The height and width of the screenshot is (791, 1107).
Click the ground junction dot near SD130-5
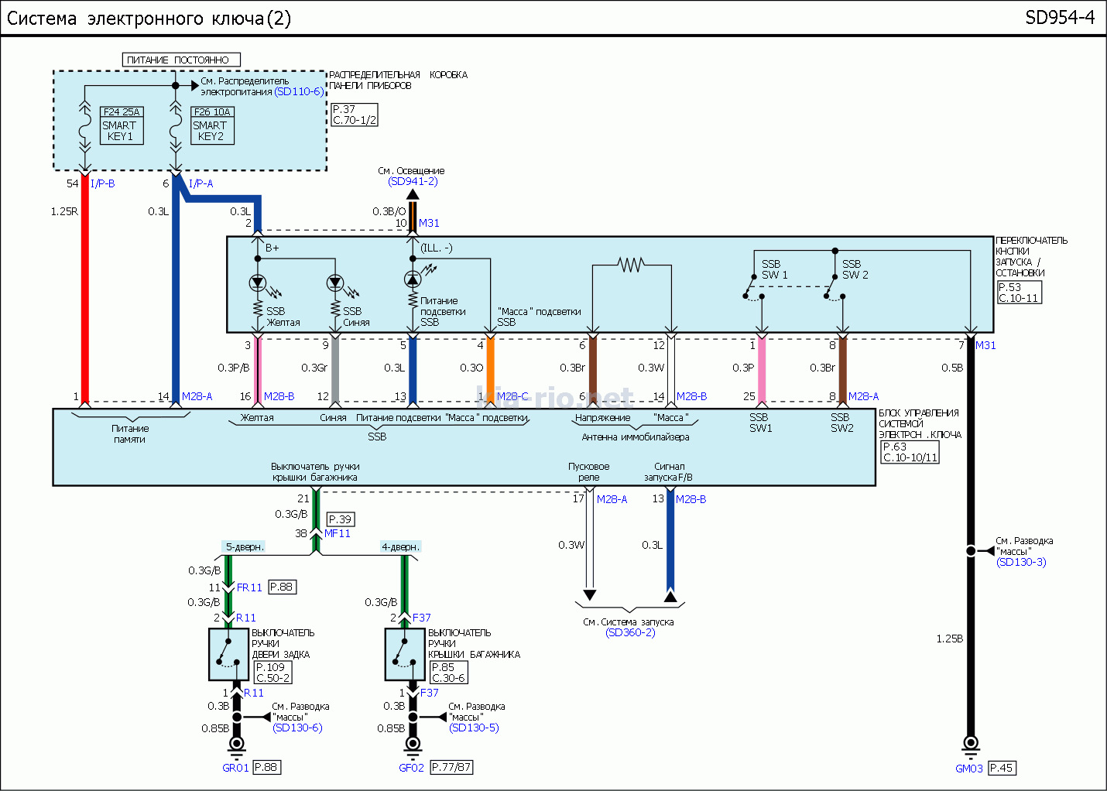click(x=413, y=717)
